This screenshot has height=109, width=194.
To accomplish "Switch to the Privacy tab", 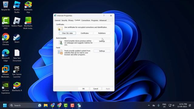I will click(x=71, y=20).
